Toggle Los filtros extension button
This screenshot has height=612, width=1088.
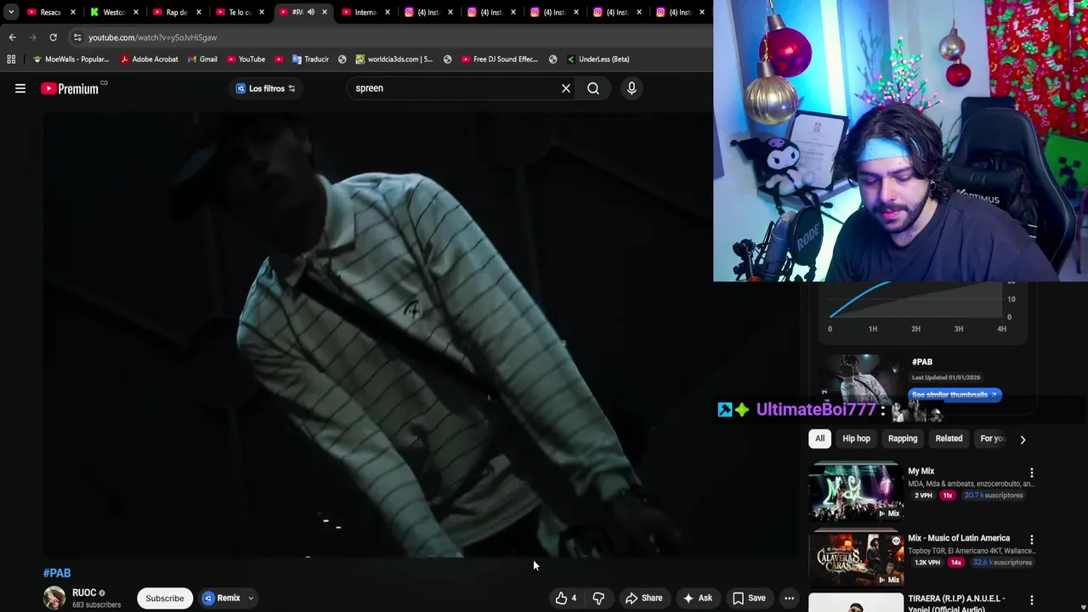click(x=265, y=88)
